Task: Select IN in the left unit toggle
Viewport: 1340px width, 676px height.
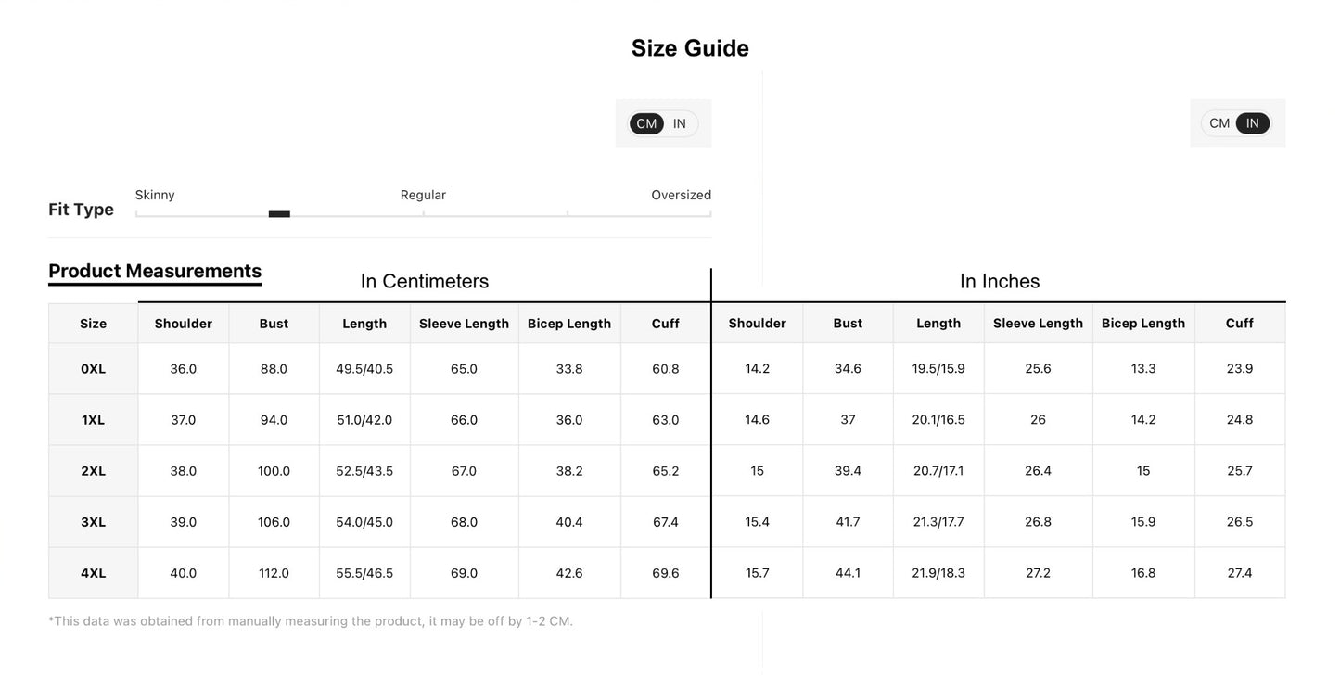Action: 680,123
